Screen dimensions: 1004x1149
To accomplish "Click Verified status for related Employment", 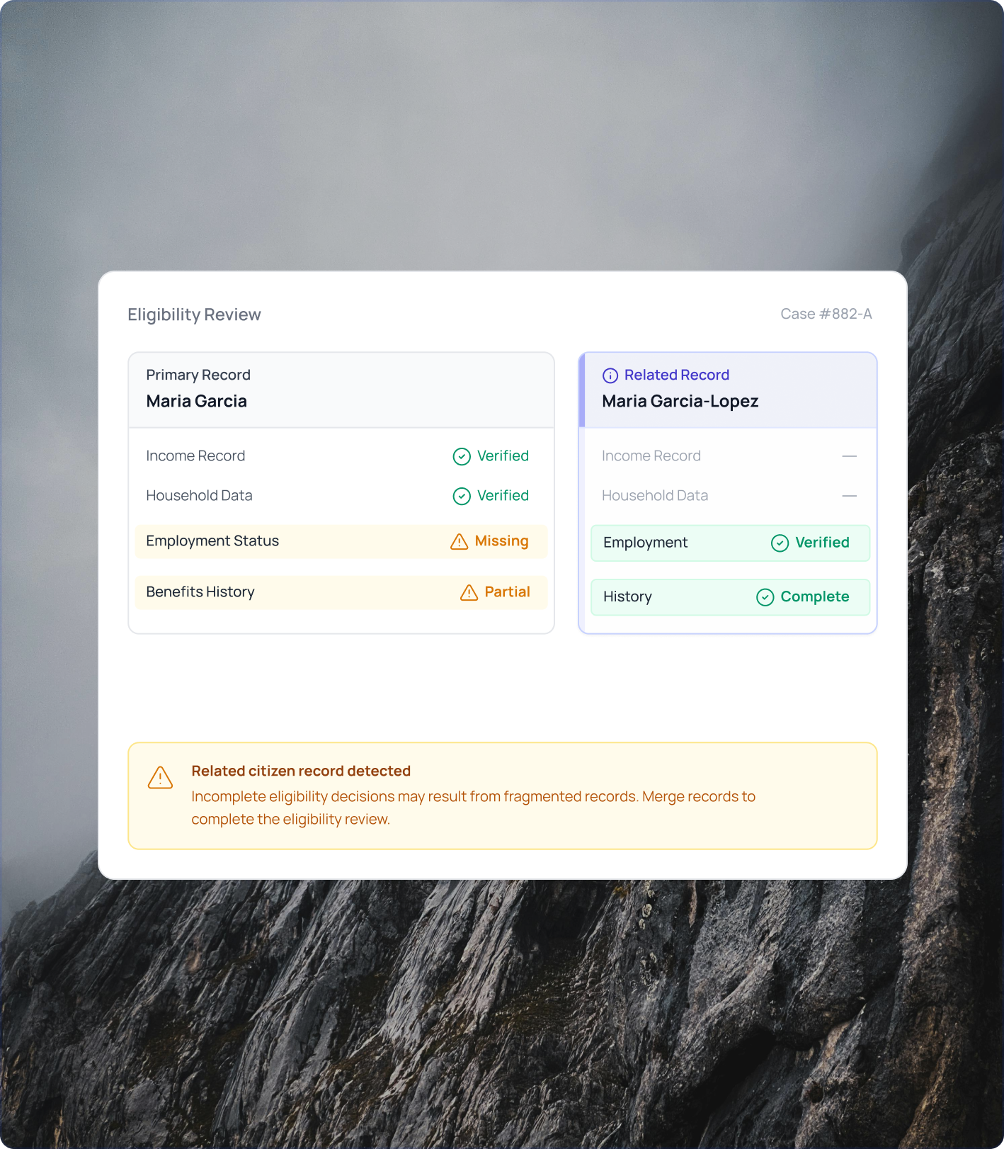I will pos(822,543).
